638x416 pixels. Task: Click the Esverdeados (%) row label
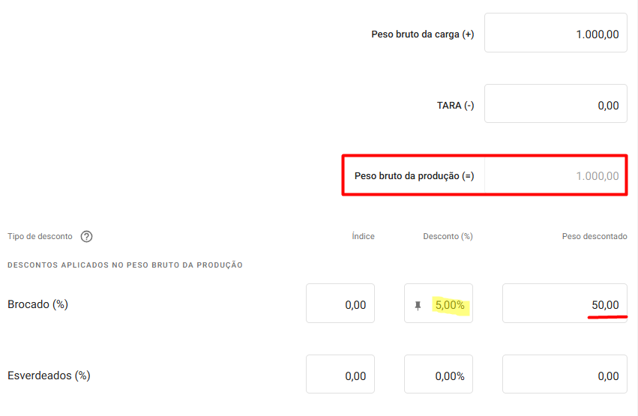[49, 375]
